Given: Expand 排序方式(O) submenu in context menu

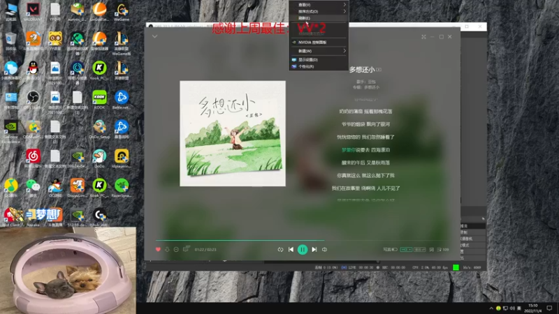Looking at the screenshot, I should pos(319,11).
